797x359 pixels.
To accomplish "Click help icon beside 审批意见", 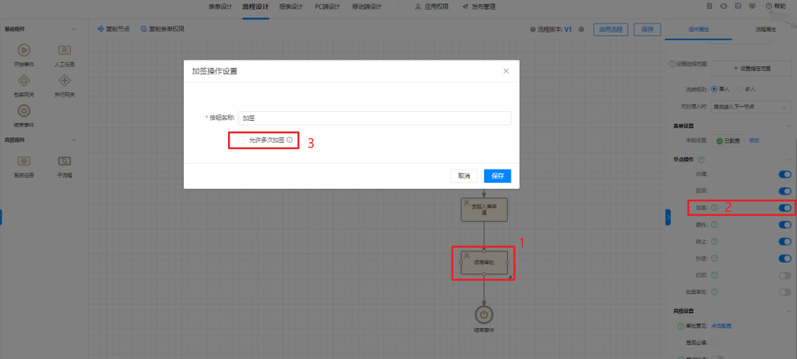I will [680, 326].
